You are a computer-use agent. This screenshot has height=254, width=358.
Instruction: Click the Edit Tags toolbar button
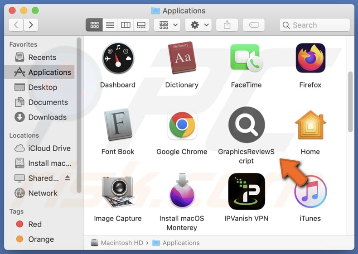coord(254,24)
